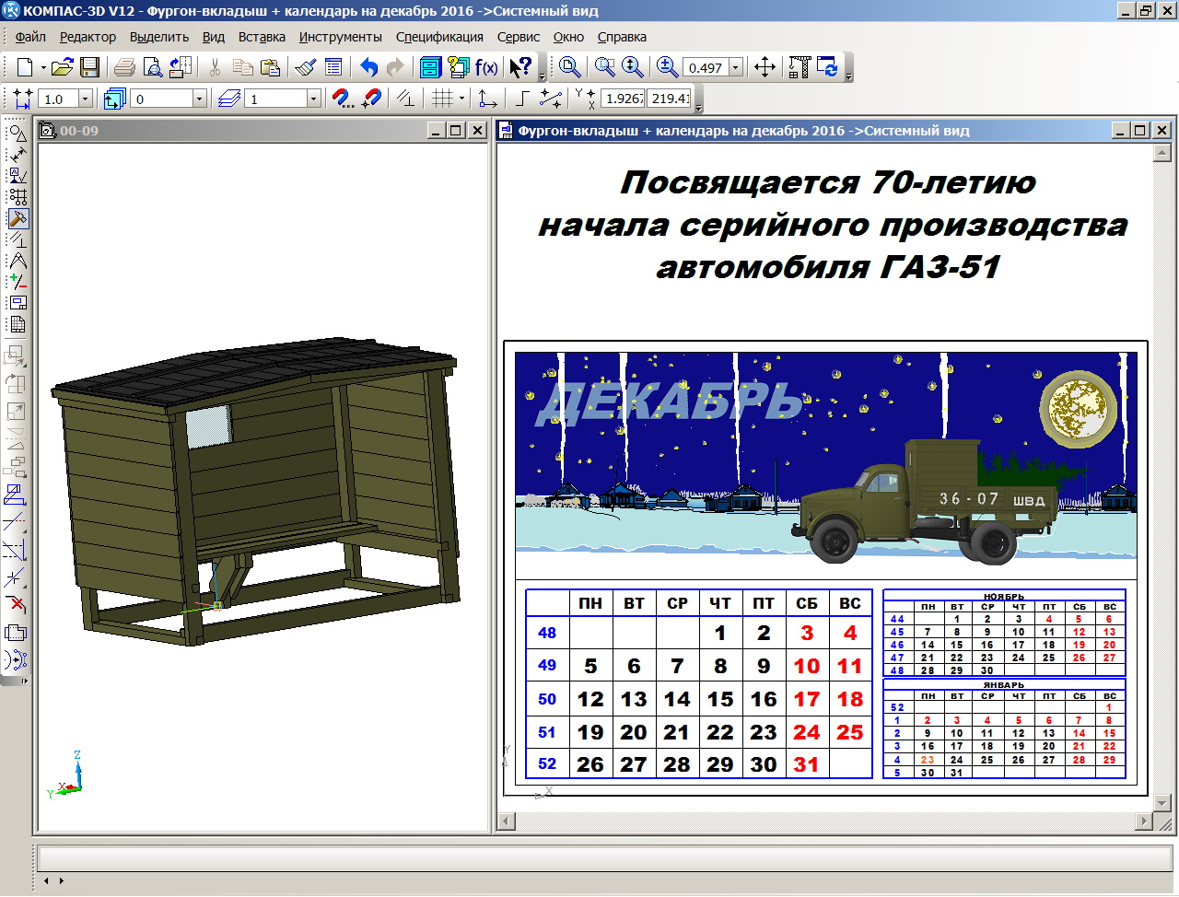
Task: Click the drawing window vertical scrollbar up arrow
Action: point(1162,154)
